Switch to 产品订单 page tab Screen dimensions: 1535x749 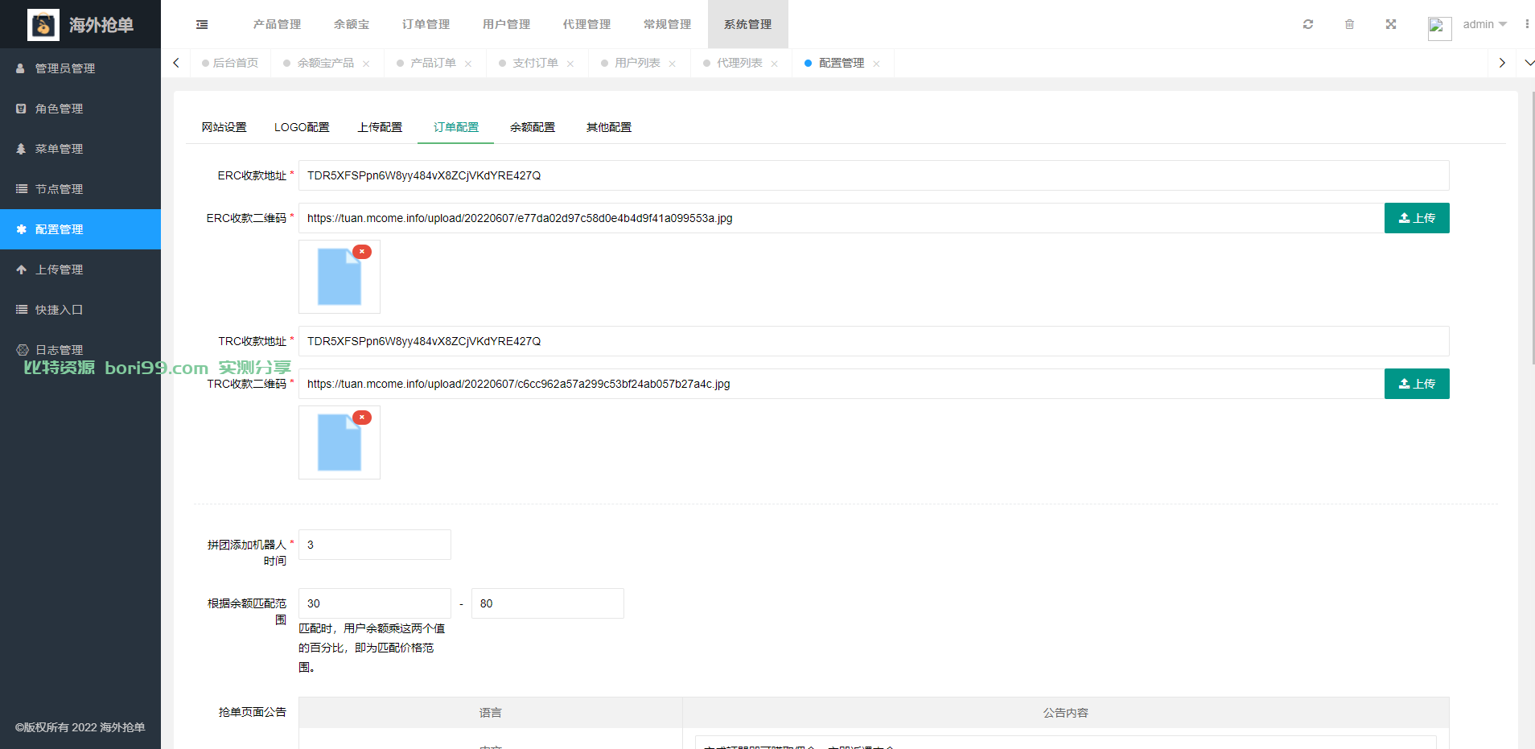click(x=433, y=63)
